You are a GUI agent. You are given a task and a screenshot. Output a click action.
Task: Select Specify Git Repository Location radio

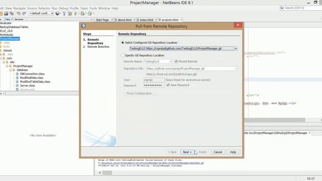pos(123,55)
